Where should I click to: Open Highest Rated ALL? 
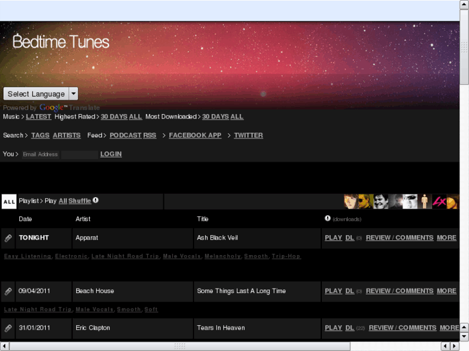click(135, 117)
